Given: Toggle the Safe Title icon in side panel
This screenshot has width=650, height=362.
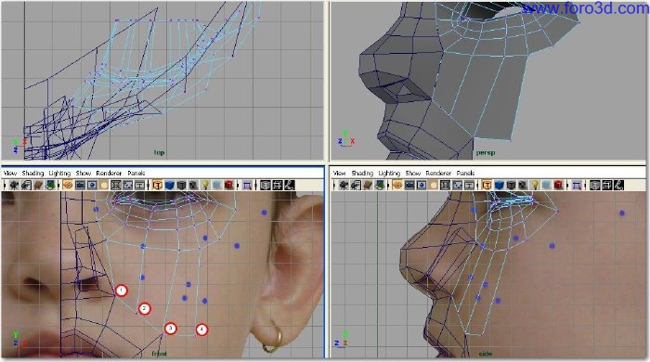Looking at the screenshot, I should [469, 185].
